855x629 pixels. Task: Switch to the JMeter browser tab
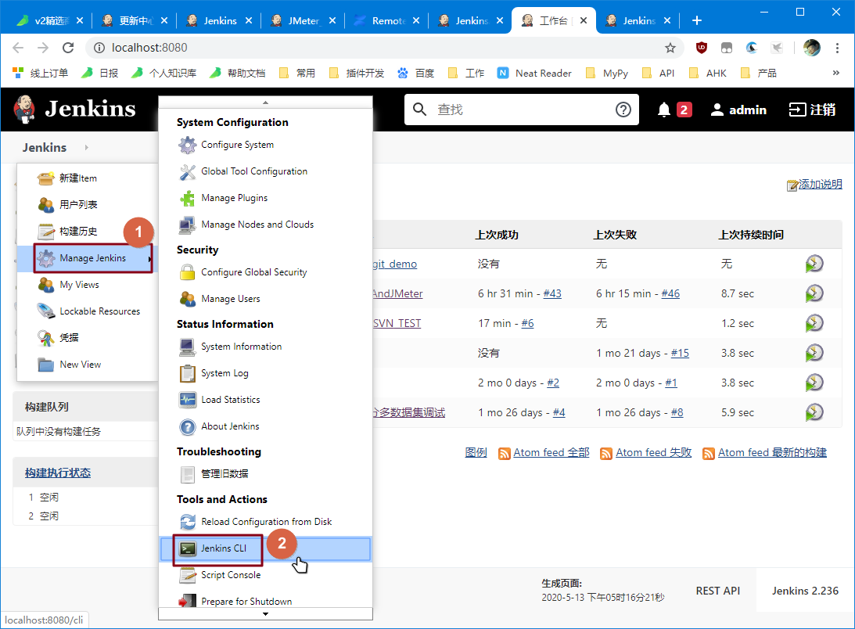tap(303, 20)
